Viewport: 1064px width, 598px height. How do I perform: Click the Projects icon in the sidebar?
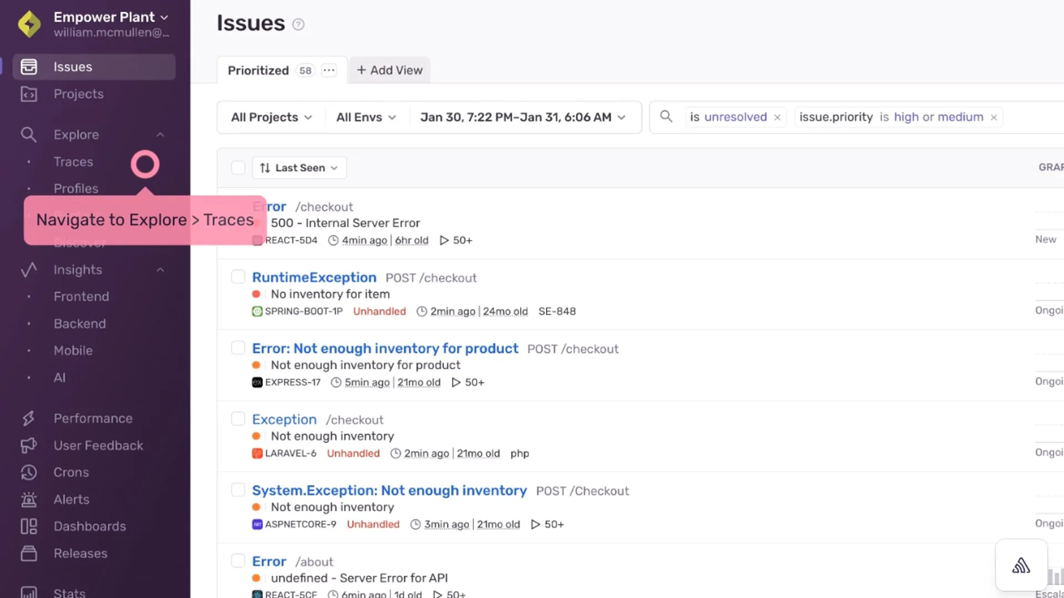pyautogui.click(x=29, y=94)
